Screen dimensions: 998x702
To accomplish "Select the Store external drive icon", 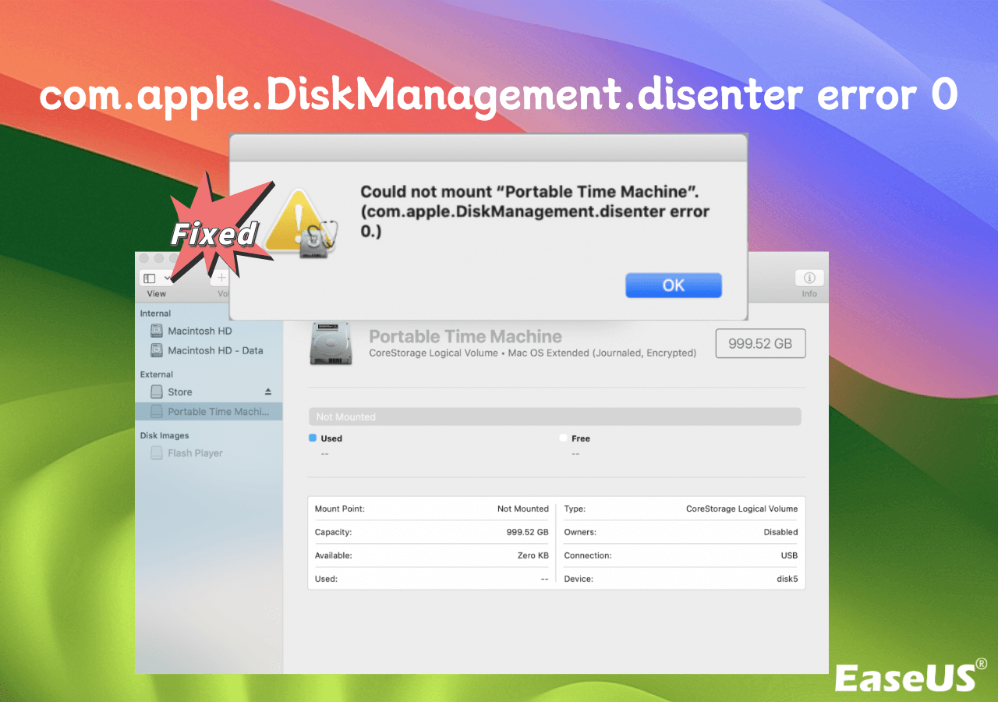I will 157,392.
